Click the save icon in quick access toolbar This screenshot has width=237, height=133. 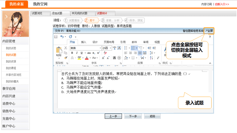pyautogui.click(x=56, y=37)
